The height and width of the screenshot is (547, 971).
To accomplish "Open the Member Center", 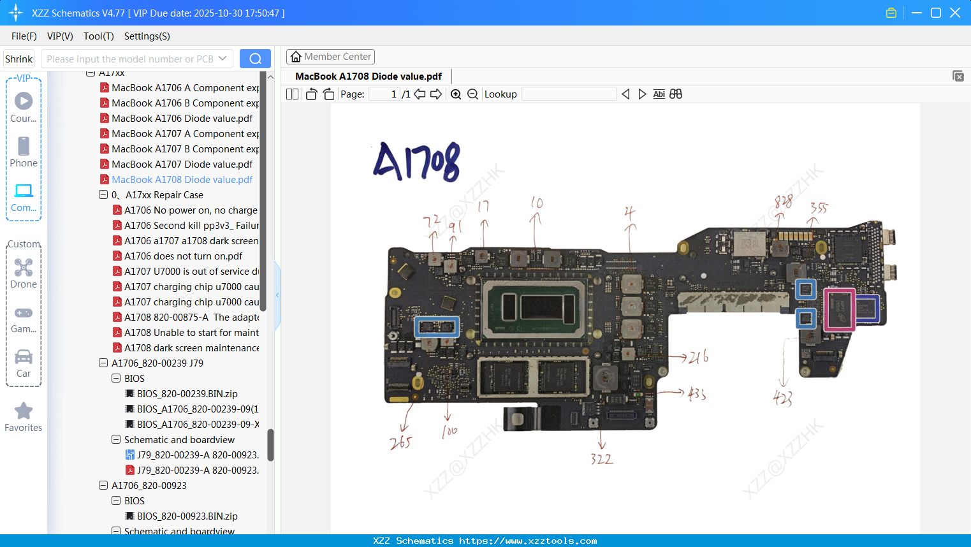I will pyautogui.click(x=330, y=57).
